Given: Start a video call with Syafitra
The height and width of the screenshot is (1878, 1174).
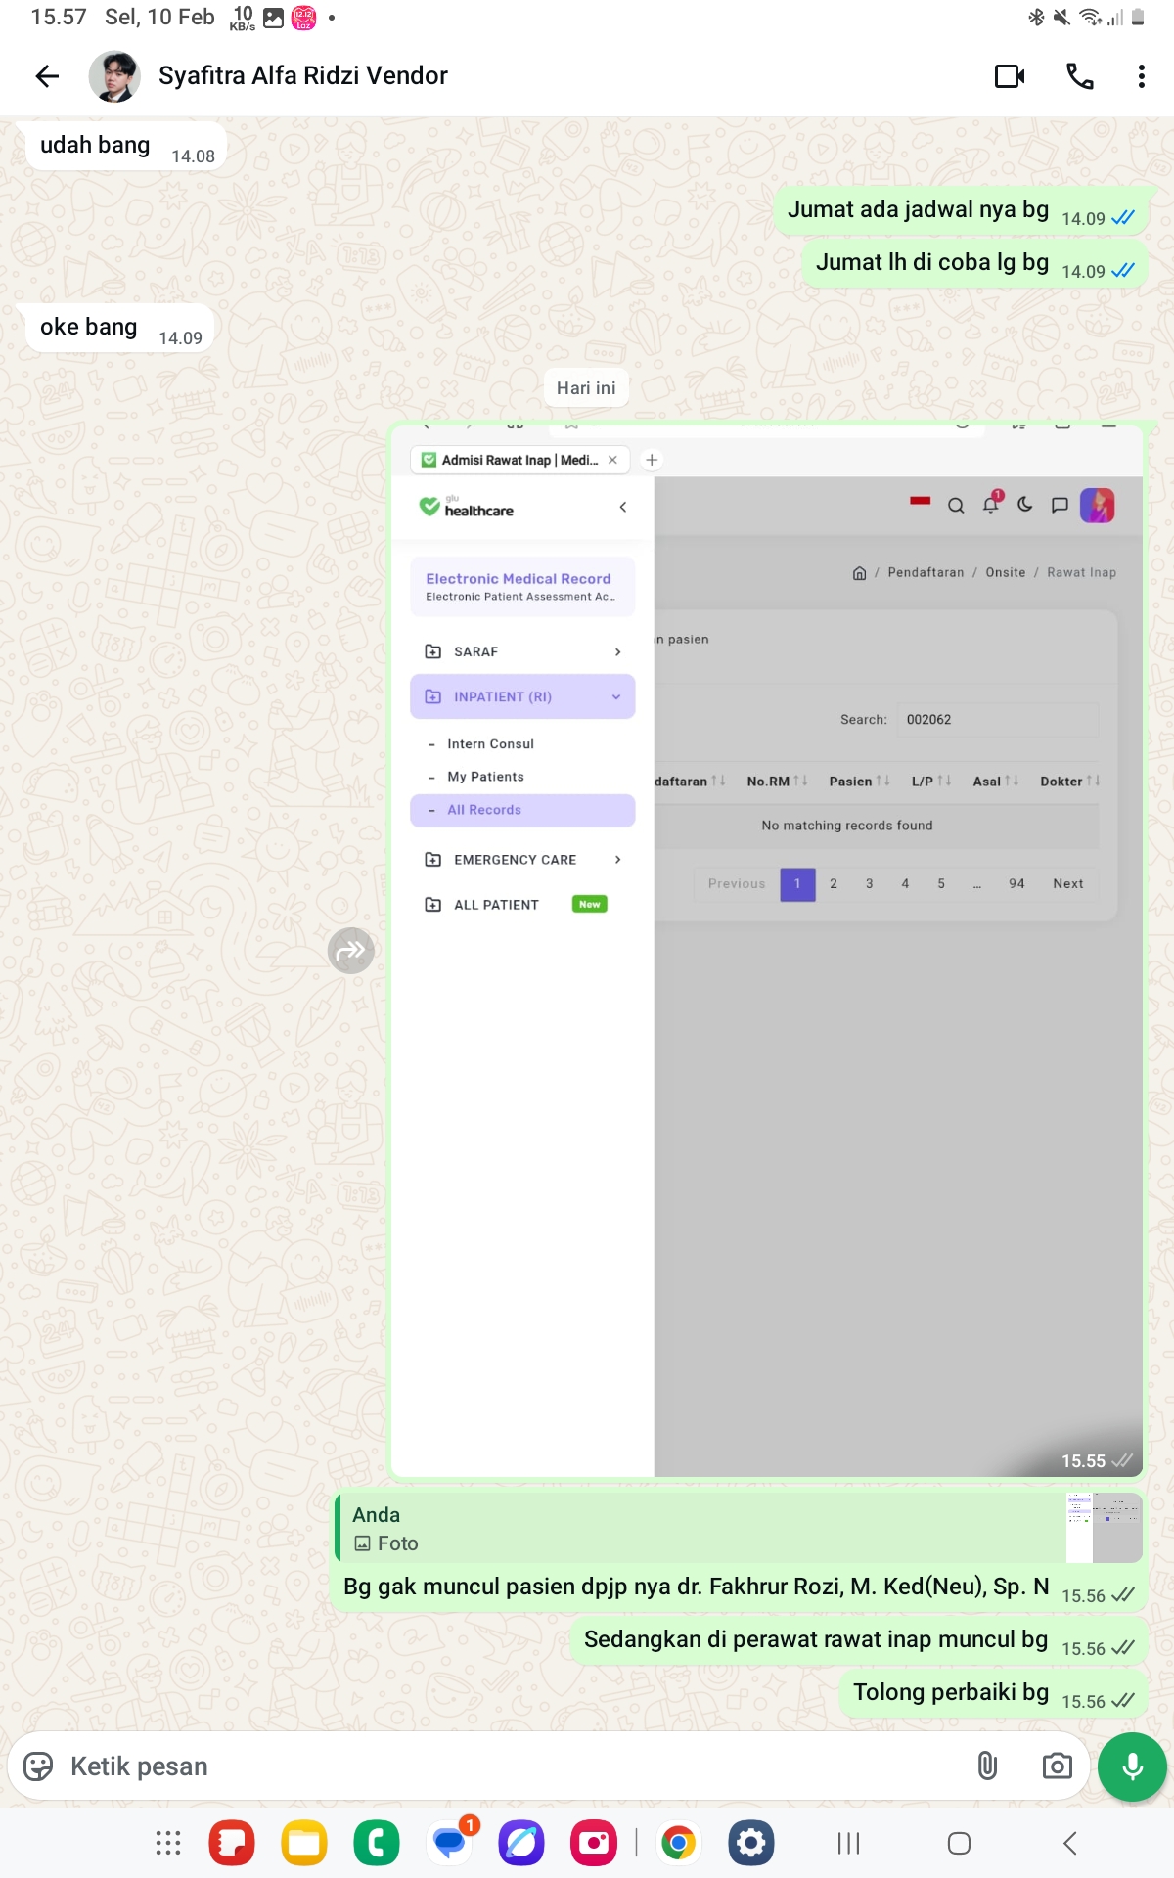Looking at the screenshot, I should (1010, 76).
